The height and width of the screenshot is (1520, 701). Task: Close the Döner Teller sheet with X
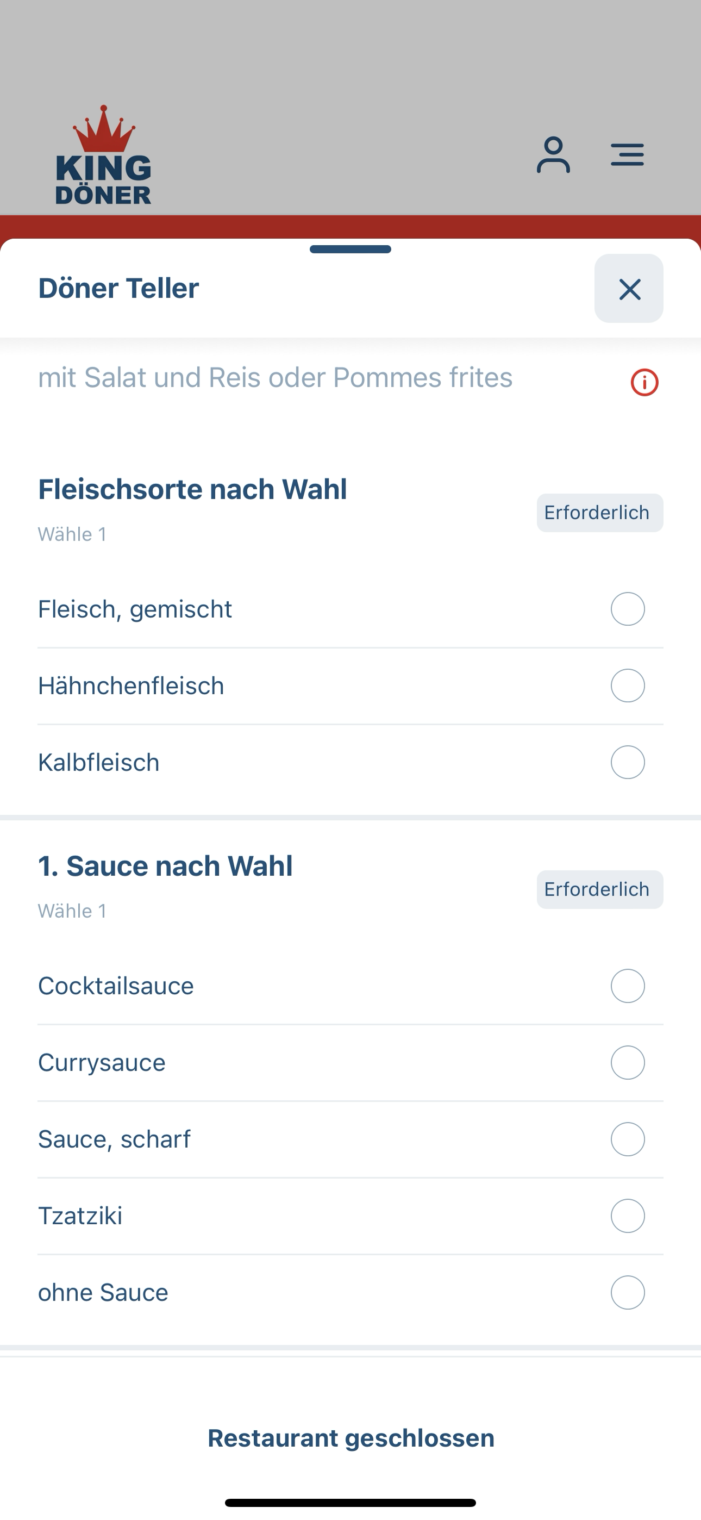628,289
